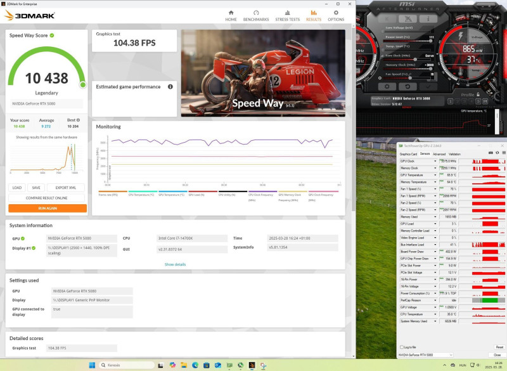
Task: Open Microsoft Edge from the taskbar
Action: [195, 365]
